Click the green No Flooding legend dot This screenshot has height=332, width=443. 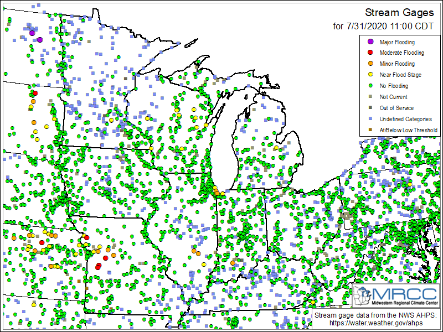pos(370,86)
